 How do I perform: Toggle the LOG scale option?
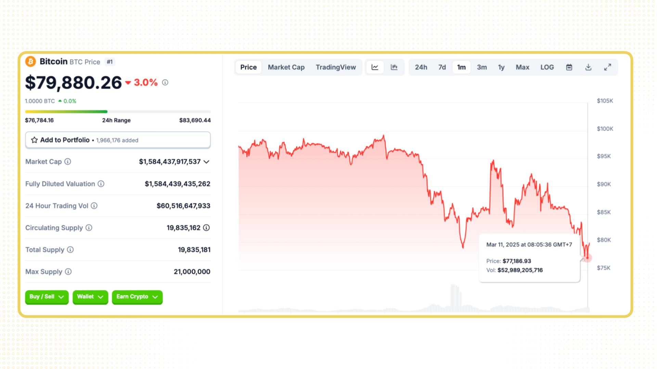click(547, 67)
